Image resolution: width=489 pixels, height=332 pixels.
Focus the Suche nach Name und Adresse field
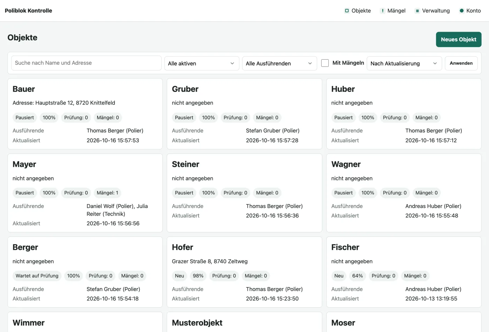(86, 63)
